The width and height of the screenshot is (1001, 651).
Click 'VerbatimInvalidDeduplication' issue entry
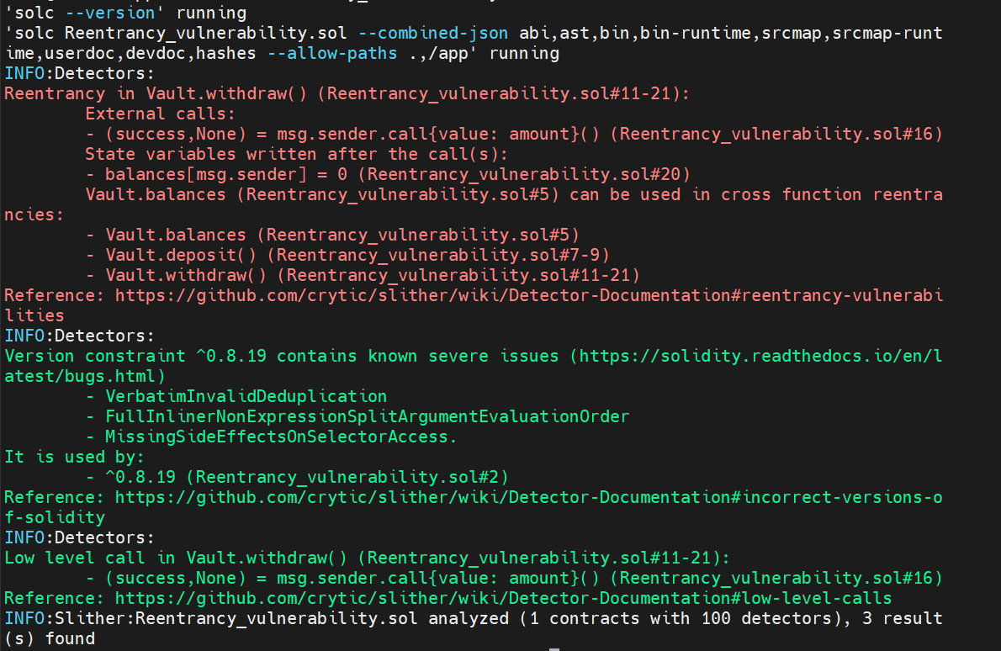246,396
